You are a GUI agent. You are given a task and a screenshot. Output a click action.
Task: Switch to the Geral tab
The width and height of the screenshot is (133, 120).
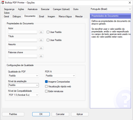6,16
